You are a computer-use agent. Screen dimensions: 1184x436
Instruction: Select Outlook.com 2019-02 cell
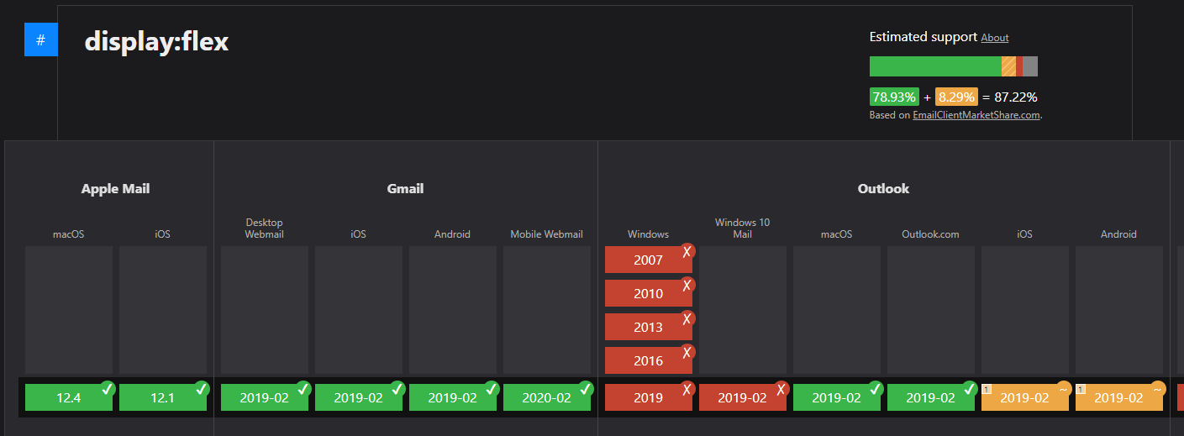[x=929, y=398]
